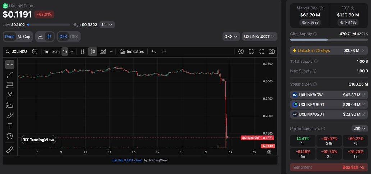Select the candlestick TradingView chart mode
371x174 pixels.
click(x=49, y=37)
